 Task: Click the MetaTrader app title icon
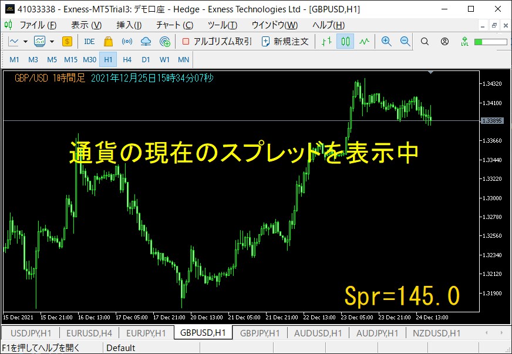tap(10, 9)
